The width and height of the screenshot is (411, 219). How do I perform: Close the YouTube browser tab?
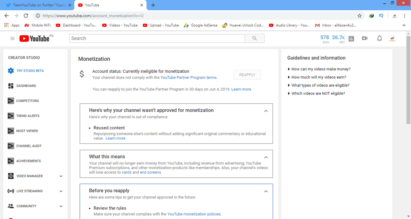pyautogui.click(x=142, y=5)
